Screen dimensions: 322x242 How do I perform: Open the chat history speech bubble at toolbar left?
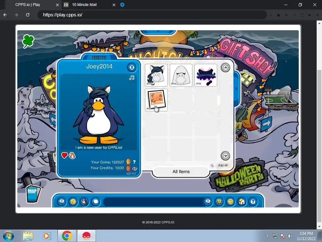tap(62, 202)
